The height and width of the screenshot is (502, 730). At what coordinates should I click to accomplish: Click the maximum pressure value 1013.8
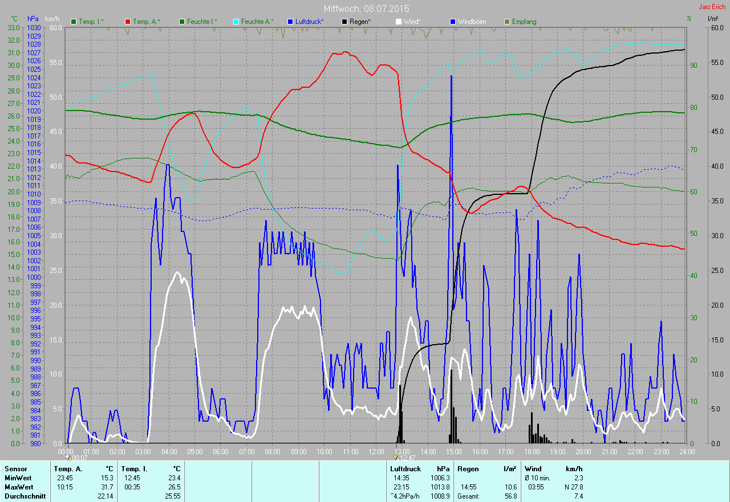point(440,487)
